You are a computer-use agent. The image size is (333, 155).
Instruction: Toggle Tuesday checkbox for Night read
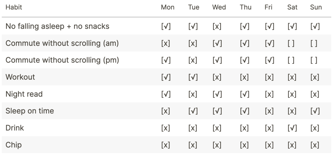(193, 94)
